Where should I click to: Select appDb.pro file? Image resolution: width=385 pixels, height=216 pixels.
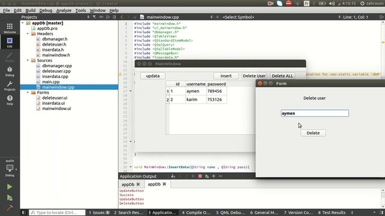(47, 28)
